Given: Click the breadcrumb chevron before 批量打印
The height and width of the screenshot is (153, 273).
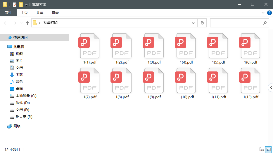Looking at the screenshot, I should (x=40, y=23).
